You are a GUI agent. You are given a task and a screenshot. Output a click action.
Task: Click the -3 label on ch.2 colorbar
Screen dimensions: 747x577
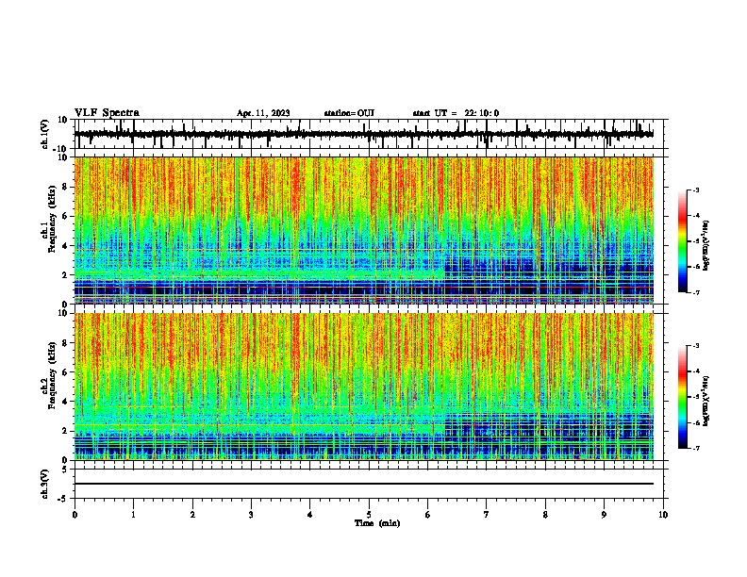(695, 346)
